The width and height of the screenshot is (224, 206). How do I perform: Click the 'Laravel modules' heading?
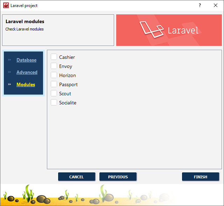click(25, 21)
